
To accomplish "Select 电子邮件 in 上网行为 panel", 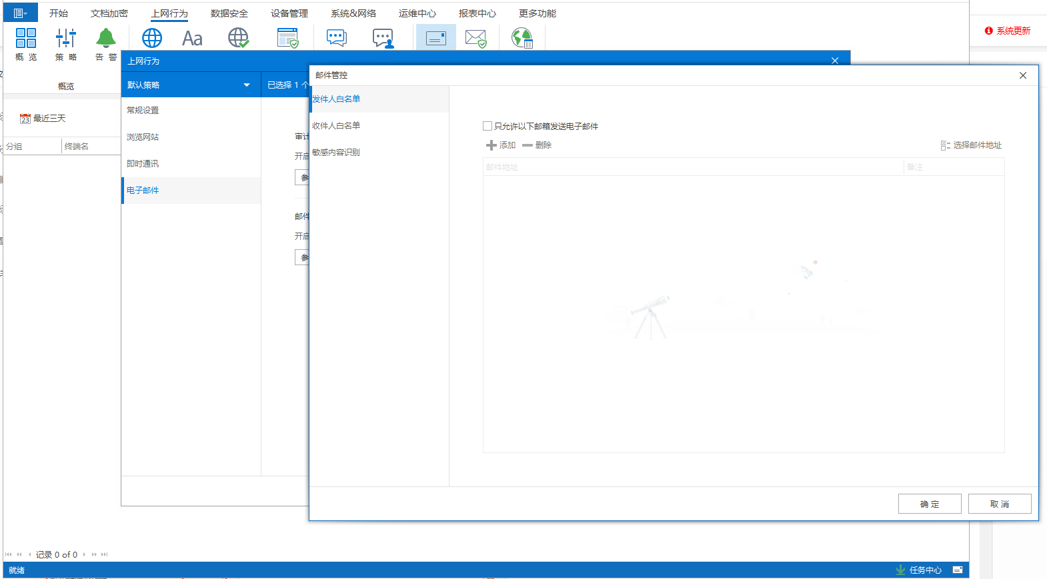I will point(191,191).
